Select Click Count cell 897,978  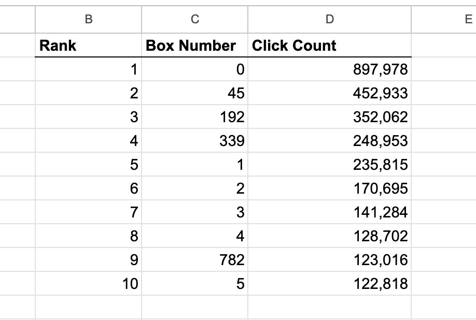[329, 69]
